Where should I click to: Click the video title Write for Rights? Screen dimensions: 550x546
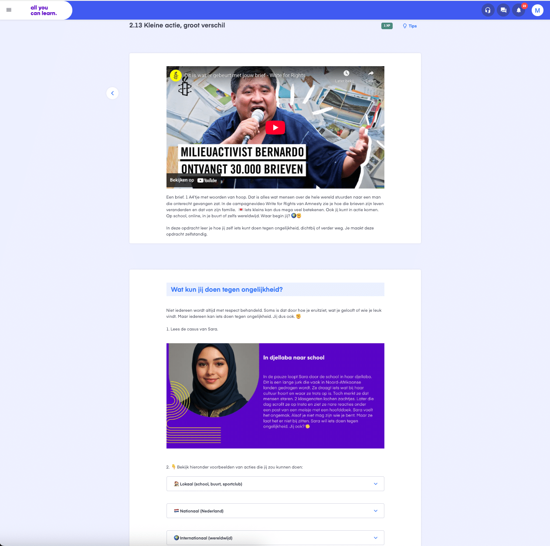point(244,75)
